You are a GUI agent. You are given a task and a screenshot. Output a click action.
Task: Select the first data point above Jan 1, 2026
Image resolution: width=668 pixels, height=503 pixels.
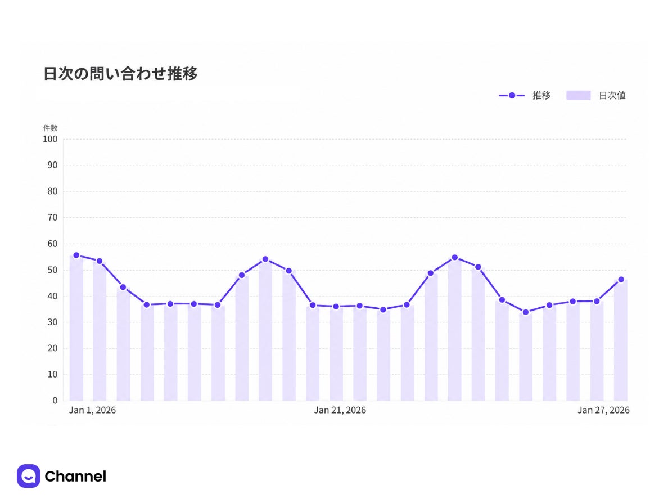[x=76, y=255]
